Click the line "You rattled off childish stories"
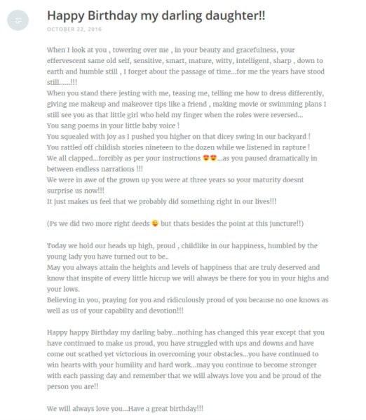 tap(179, 147)
